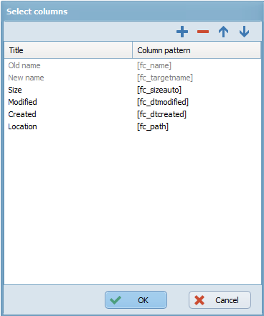Select the Modified row
The image size is (264, 316).
(x=133, y=102)
